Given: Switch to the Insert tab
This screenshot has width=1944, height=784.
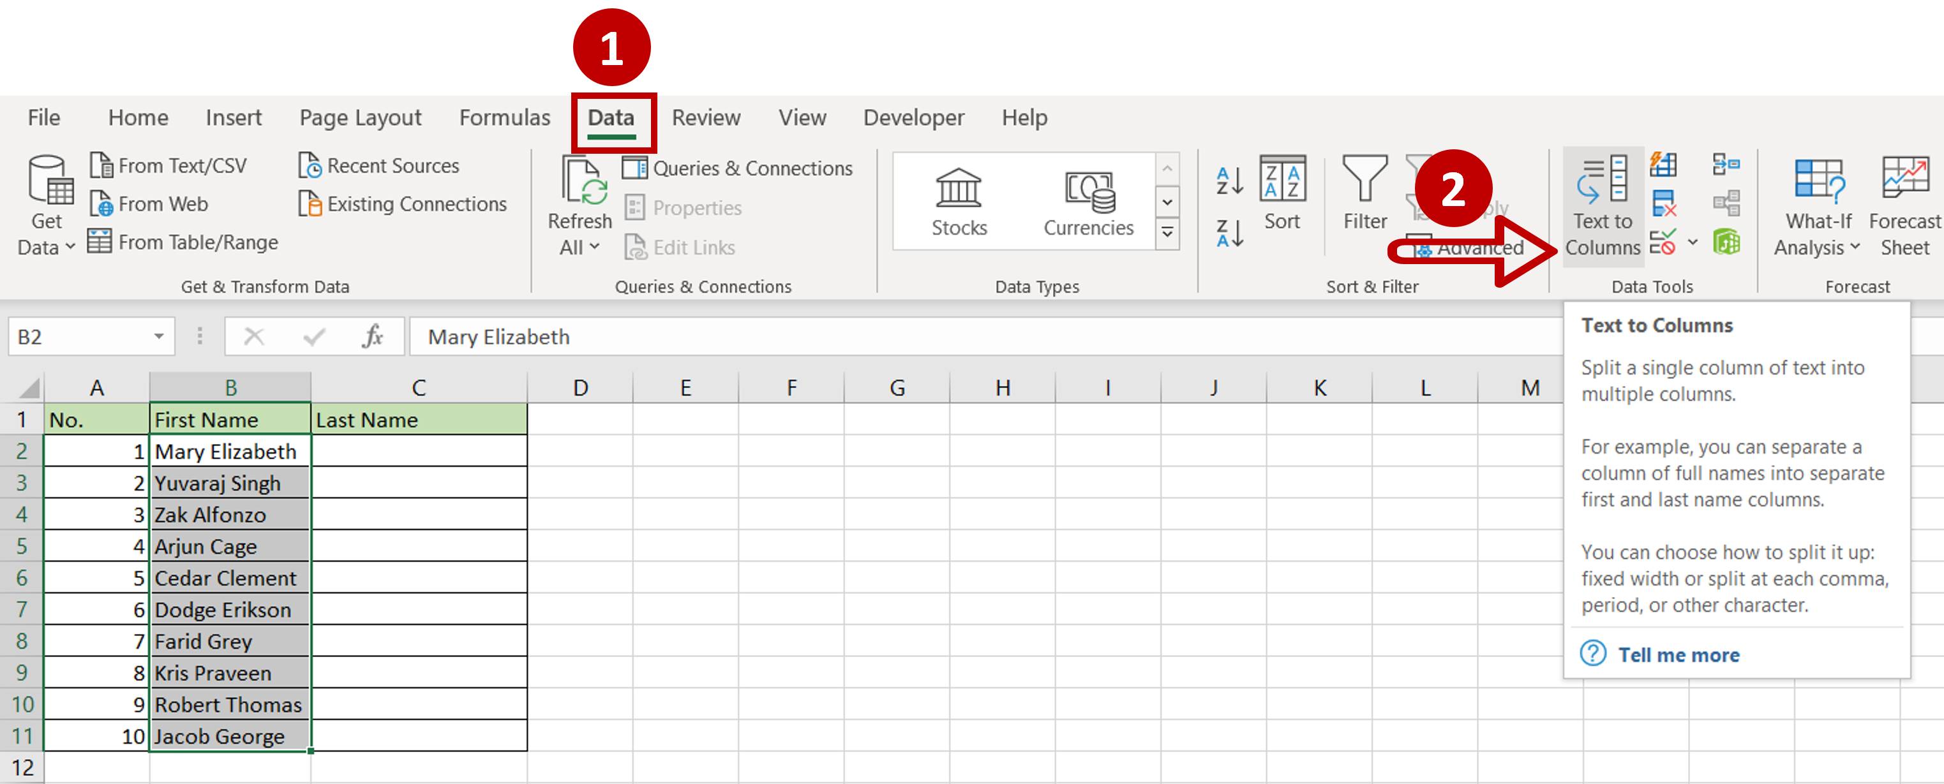Looking at the screenshot, I should click(x=233, y=118).
